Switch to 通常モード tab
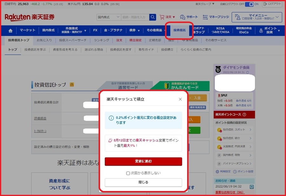The height and width of the screenshot is (196, 286). (128, 86)
